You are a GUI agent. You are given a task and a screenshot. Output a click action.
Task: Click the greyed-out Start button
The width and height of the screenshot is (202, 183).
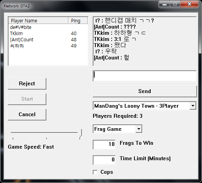(27, 99)
